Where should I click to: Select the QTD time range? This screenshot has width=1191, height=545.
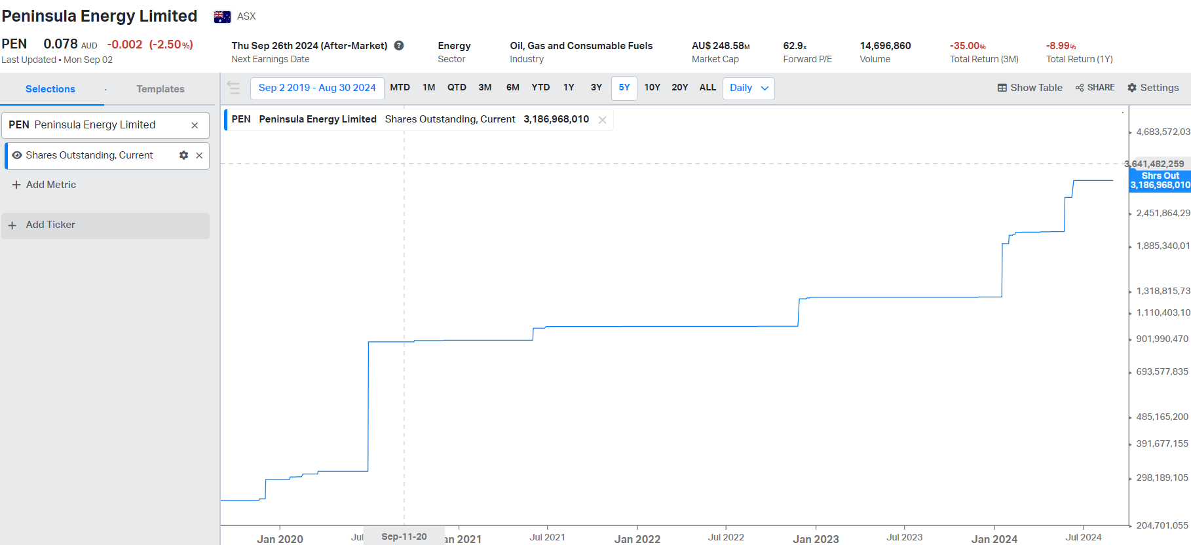point(457,88)
